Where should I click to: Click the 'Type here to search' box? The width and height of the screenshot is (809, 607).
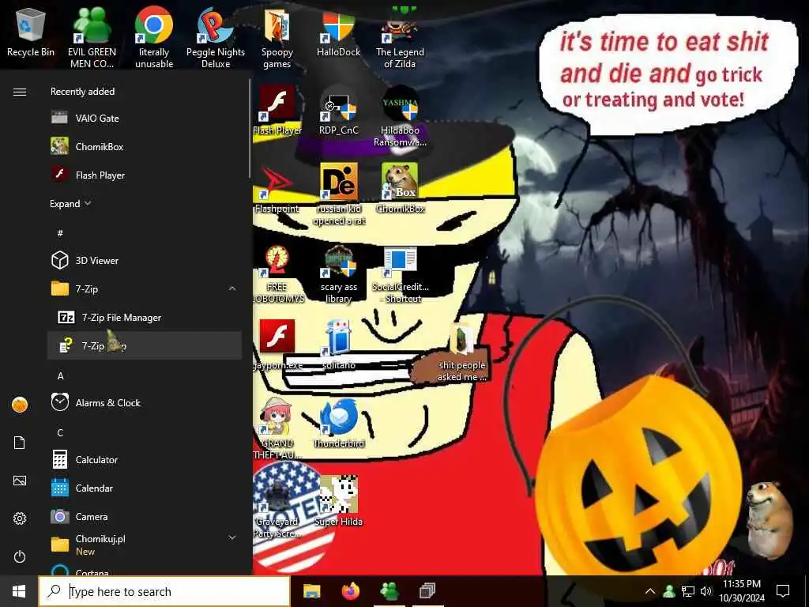coord(164,591)
